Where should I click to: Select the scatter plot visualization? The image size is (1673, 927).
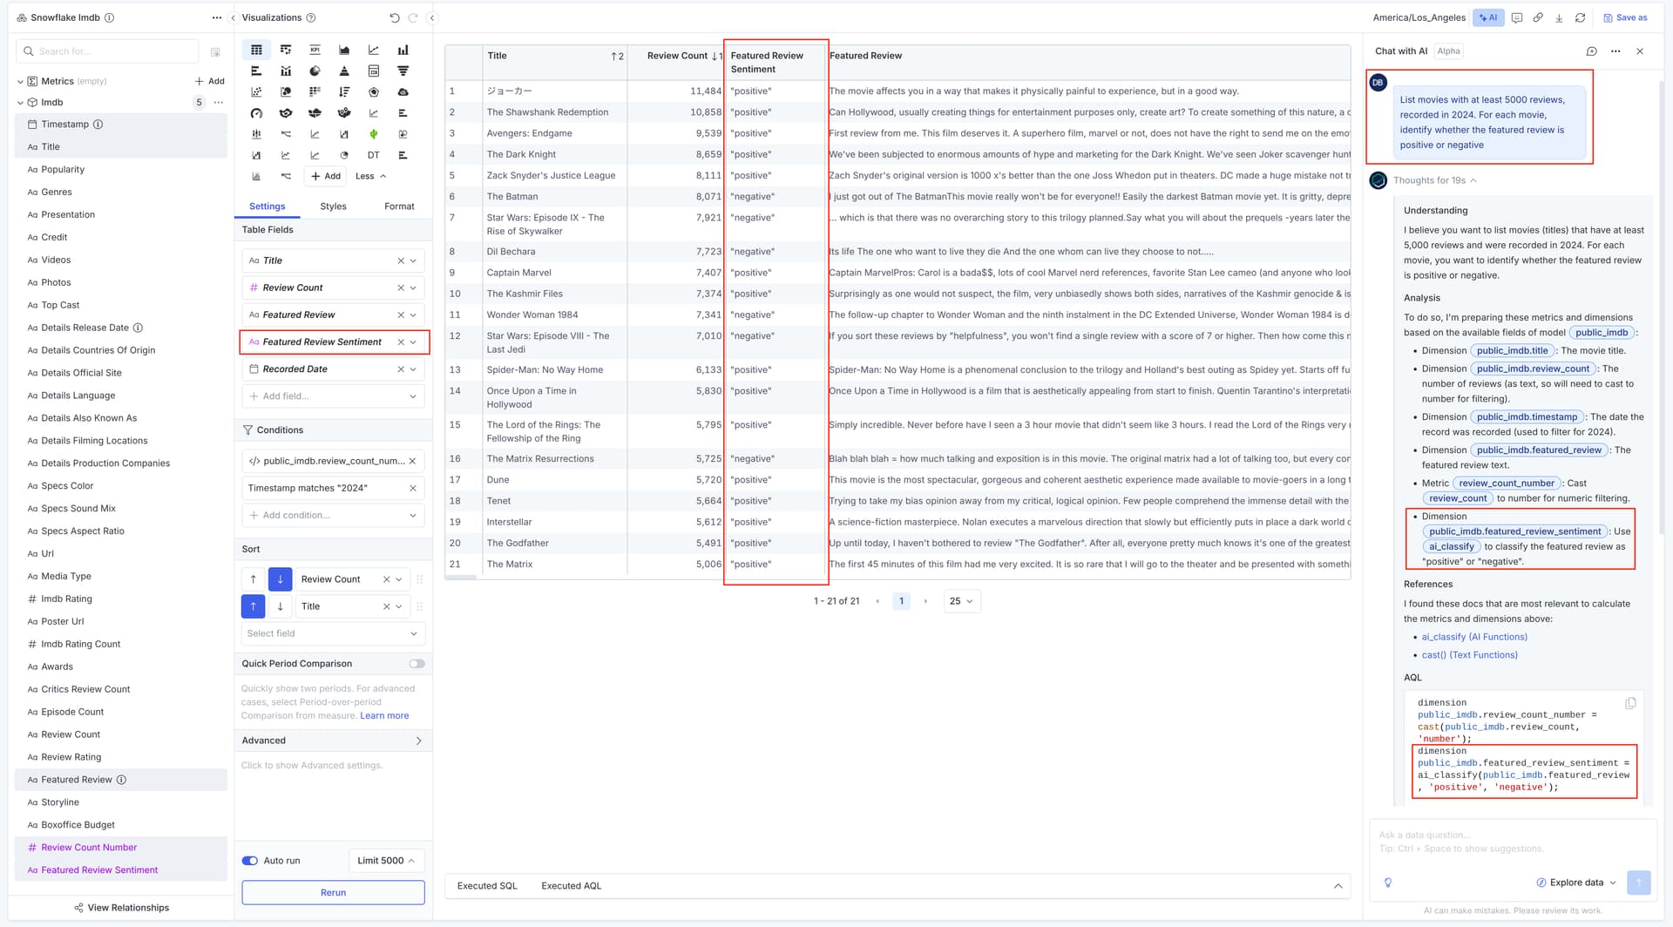coord(256,91)
